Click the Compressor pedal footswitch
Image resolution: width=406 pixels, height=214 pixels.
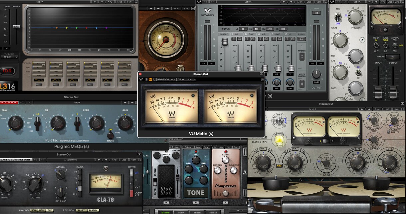tap(226, 194)
